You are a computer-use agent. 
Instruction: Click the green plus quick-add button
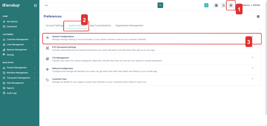(x=206, y=5)
